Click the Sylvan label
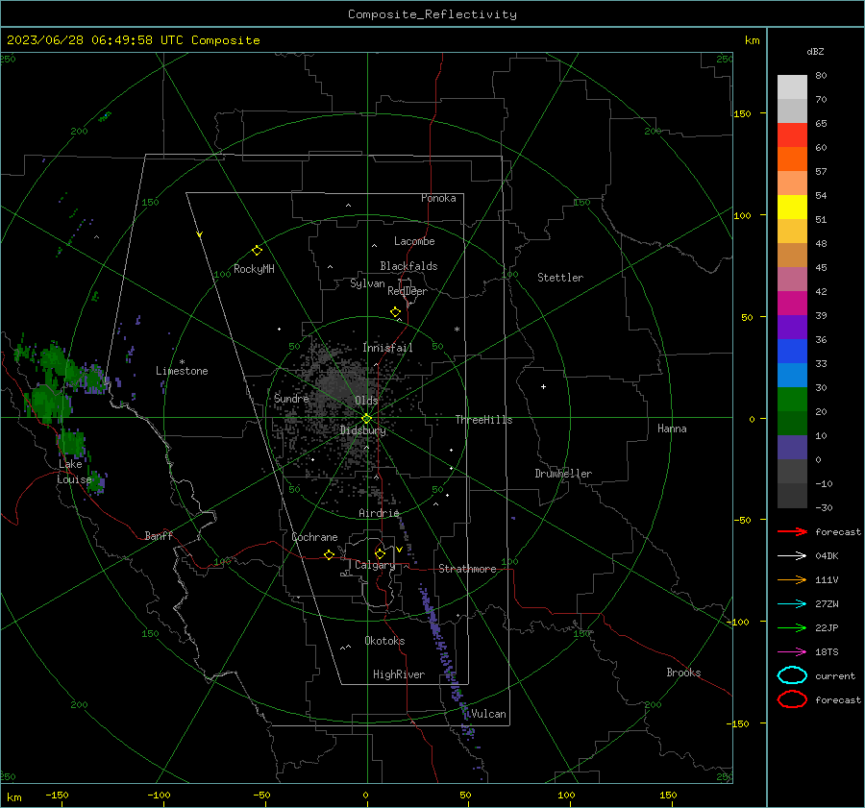The image size is (865, 808). 367,283
